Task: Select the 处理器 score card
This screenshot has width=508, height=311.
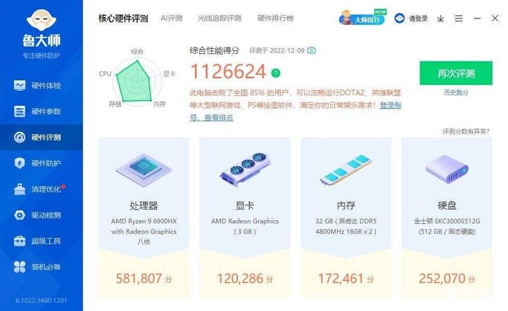Action: pyautogui.click(x=144, y=217)
